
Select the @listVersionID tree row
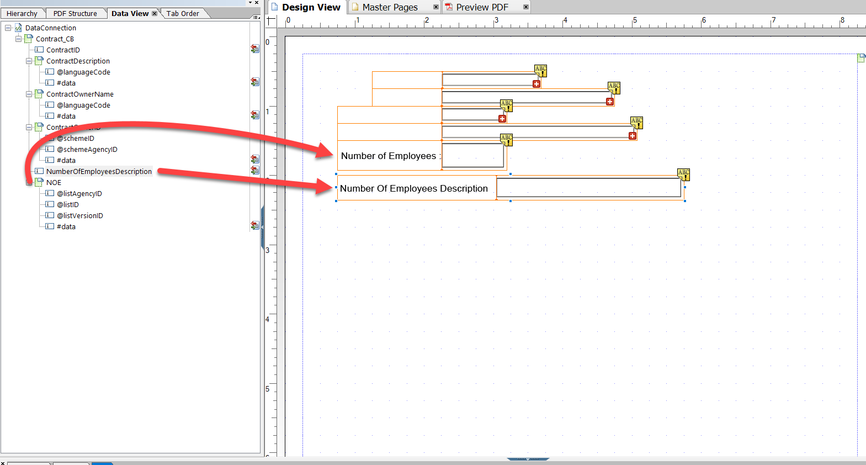[x=80, y=215]
